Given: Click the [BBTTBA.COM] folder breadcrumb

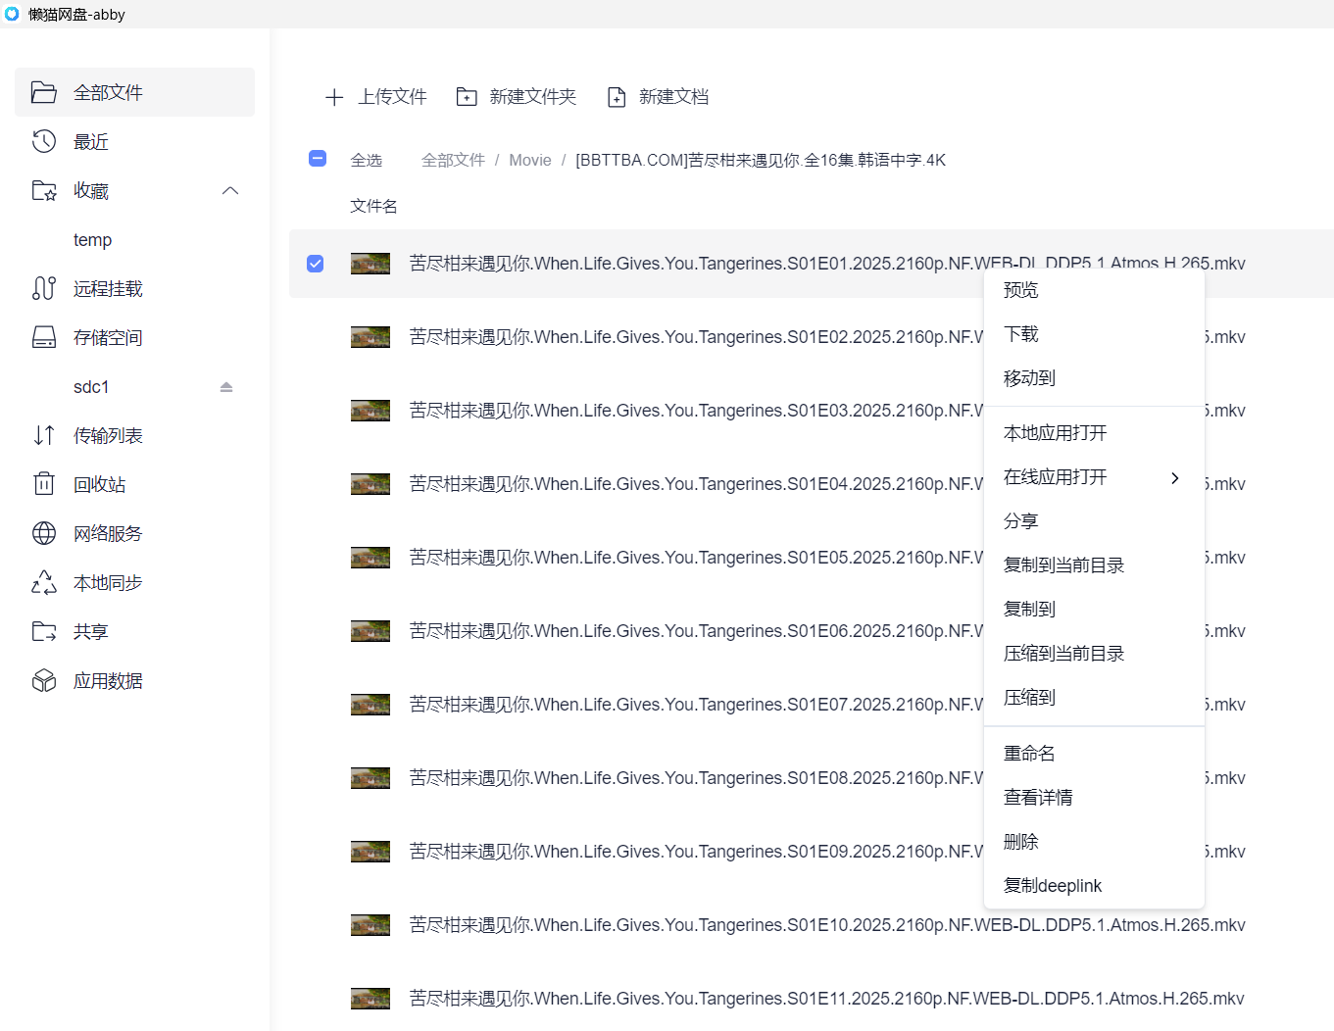Looking at the screenshot, I should 761,160.
